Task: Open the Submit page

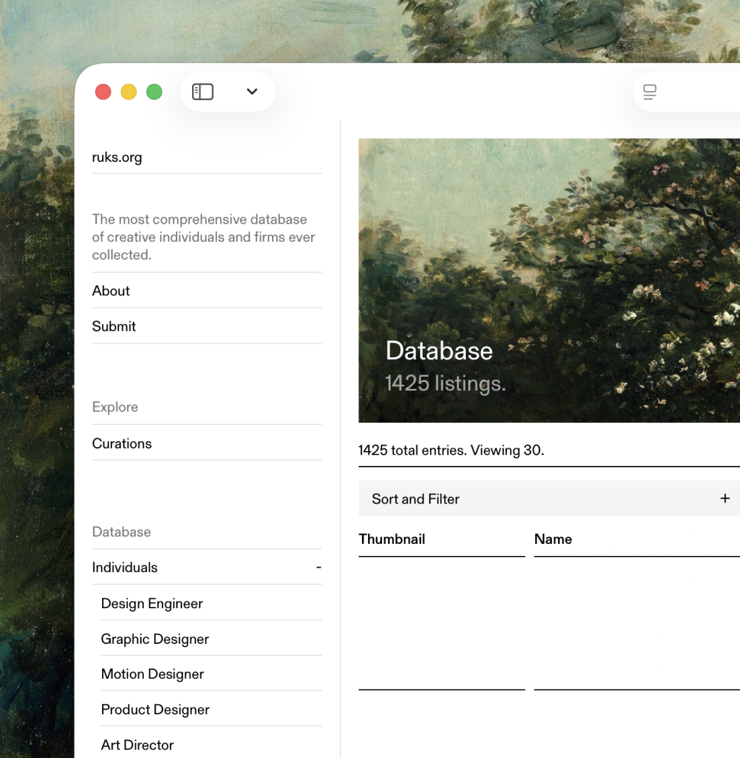Action: pyautogui.click(x=113, y=326)
